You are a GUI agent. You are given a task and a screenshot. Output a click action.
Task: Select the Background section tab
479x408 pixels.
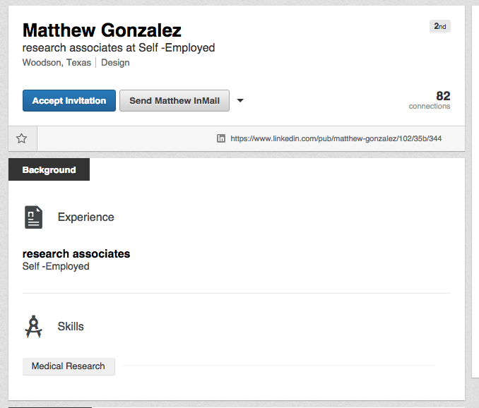coord(49,170)
